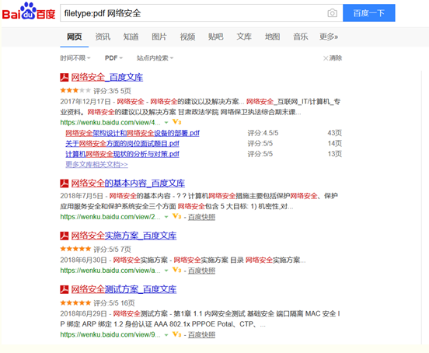Viewport: 429px width, 353px height.
Task: Click the star rating of the first result
Action: pyautogui.click(x=75, y=90)
